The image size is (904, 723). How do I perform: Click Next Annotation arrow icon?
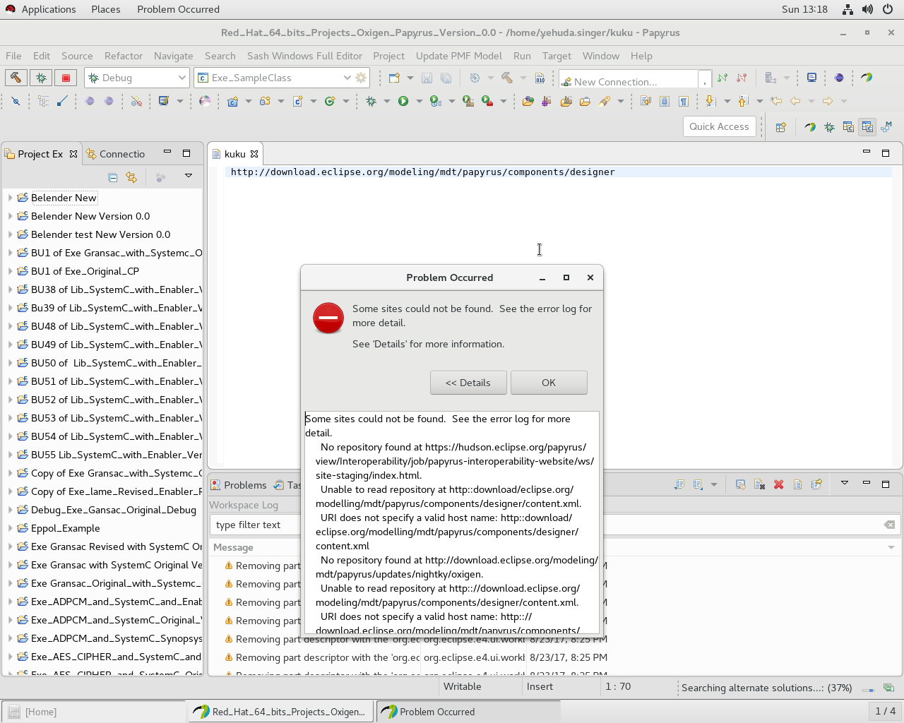pyautogui.click(x=710, y=101)
